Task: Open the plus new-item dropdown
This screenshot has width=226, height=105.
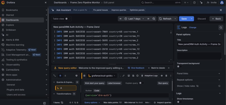Action: 186,3
